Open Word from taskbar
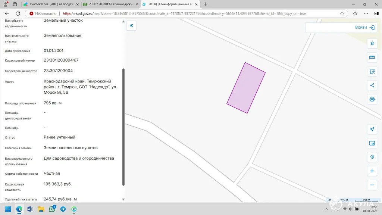 point(30,209)
